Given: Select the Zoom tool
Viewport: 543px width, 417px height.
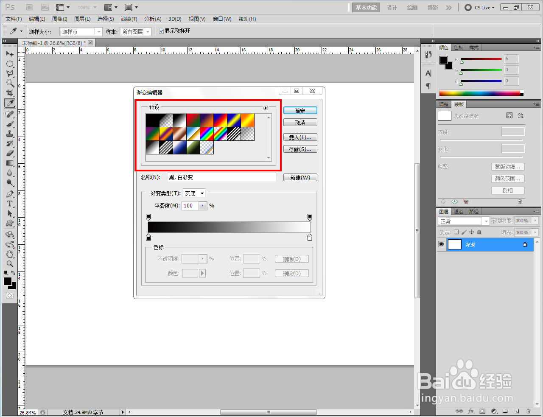Looking at the screenshot, I should [x=10, y=264].
